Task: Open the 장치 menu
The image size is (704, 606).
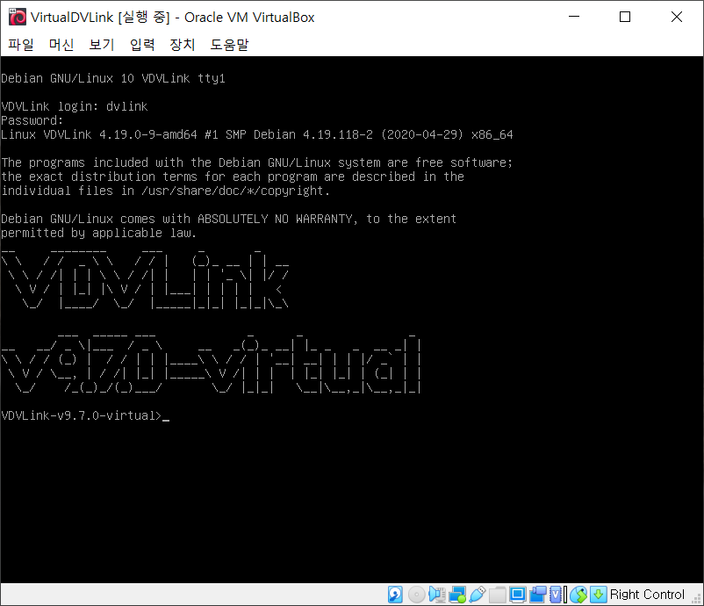Action: (x=183, y=45)
